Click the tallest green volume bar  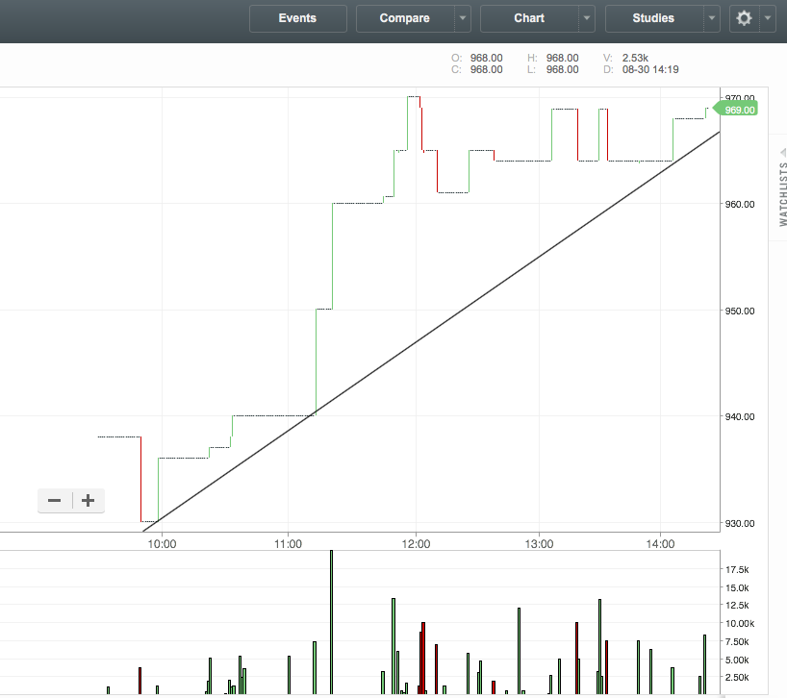pos(331,621)
